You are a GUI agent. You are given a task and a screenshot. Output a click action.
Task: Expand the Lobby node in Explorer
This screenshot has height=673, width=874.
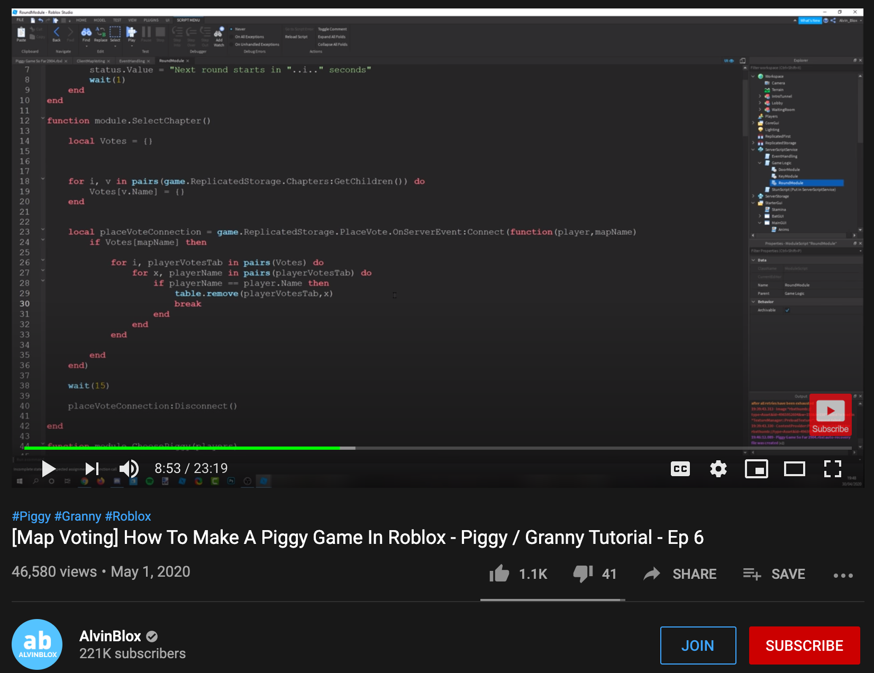(x=760, y=103)
